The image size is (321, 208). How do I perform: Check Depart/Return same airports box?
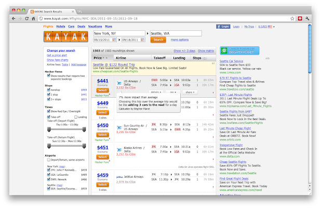49,160
